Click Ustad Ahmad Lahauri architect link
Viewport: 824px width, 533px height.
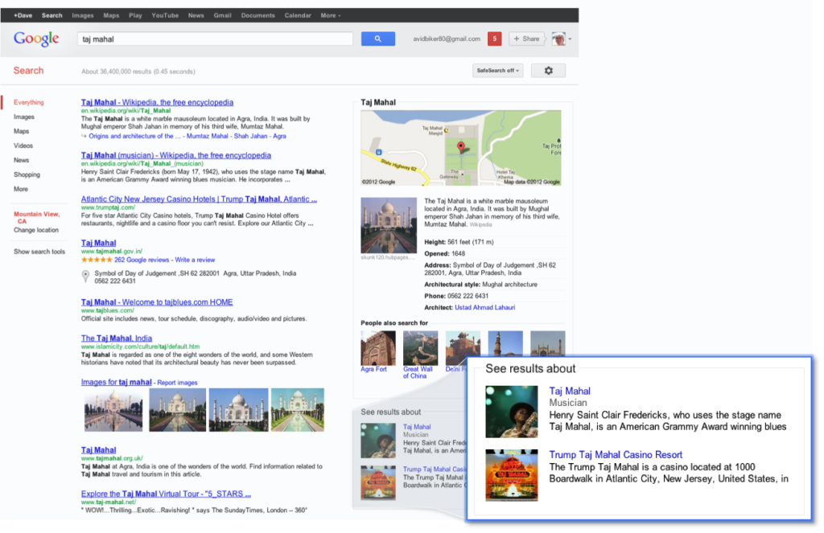click(485, 308)
